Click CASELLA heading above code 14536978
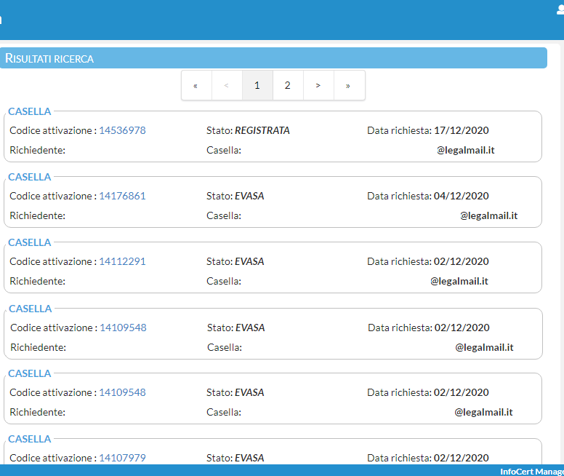The width and height of the screenshot is (564, 476). 30,111
